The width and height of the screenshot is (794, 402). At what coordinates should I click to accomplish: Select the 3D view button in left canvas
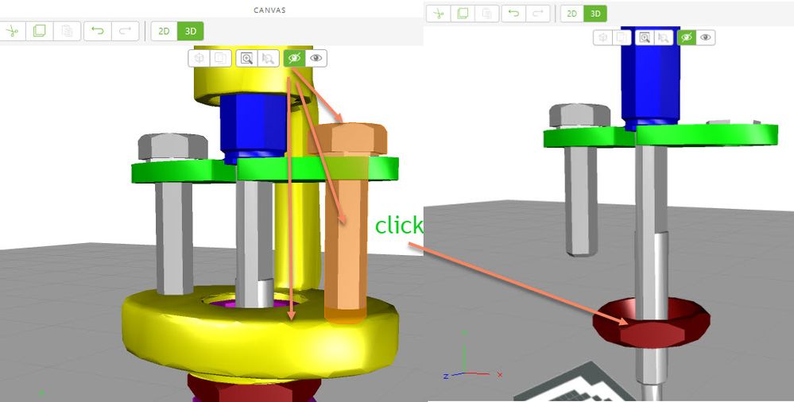(191, 32)
